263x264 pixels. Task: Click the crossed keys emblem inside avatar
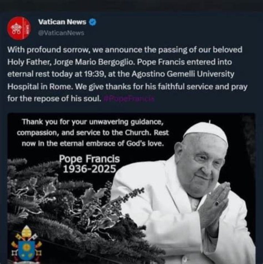click(16, 28)
